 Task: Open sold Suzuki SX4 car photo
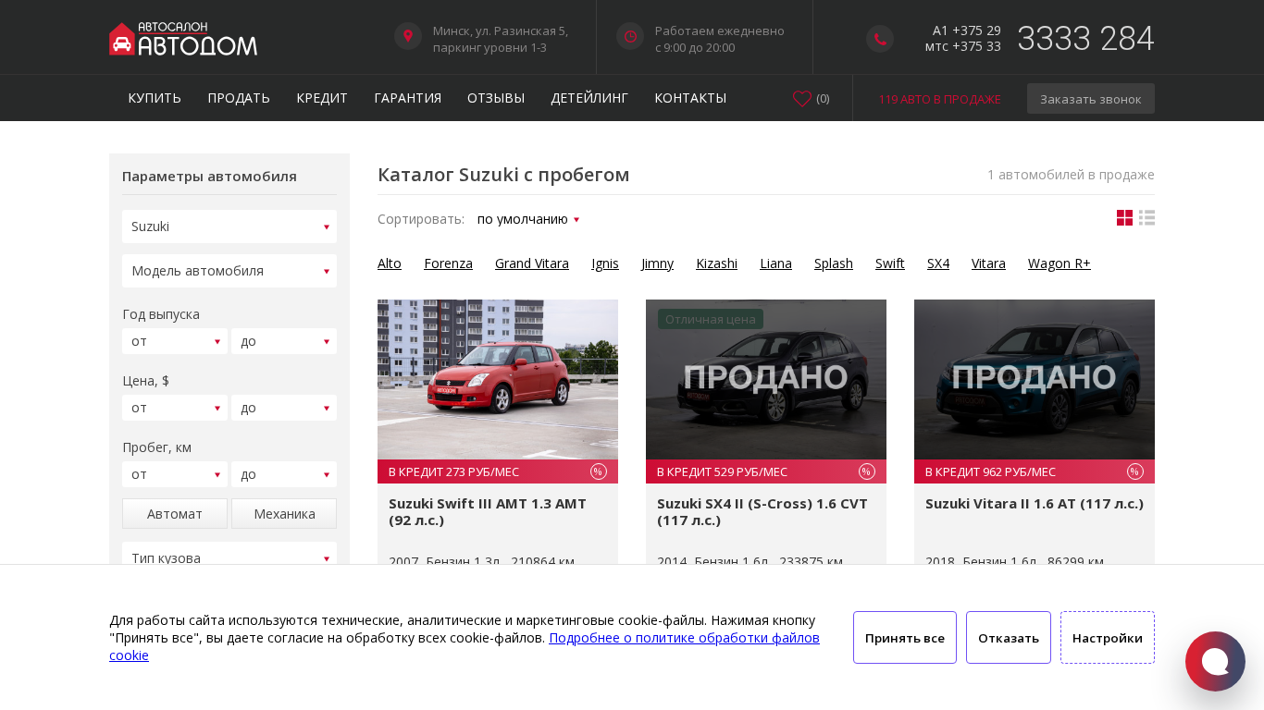pyautogui.click(x=766, y=379)
